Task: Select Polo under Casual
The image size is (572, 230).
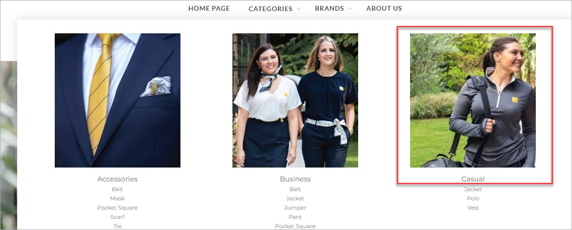Action: point(473,199)
